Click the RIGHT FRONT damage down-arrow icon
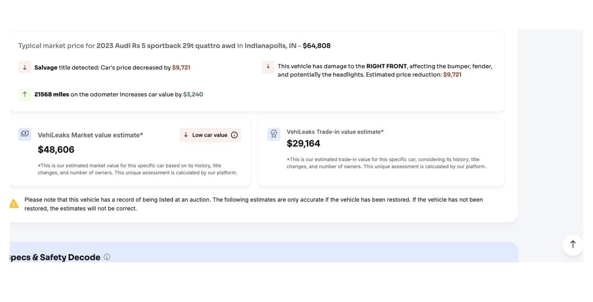The width and height of the screenshot is (593, 302). pyautogui.click(x=268, y=67)
